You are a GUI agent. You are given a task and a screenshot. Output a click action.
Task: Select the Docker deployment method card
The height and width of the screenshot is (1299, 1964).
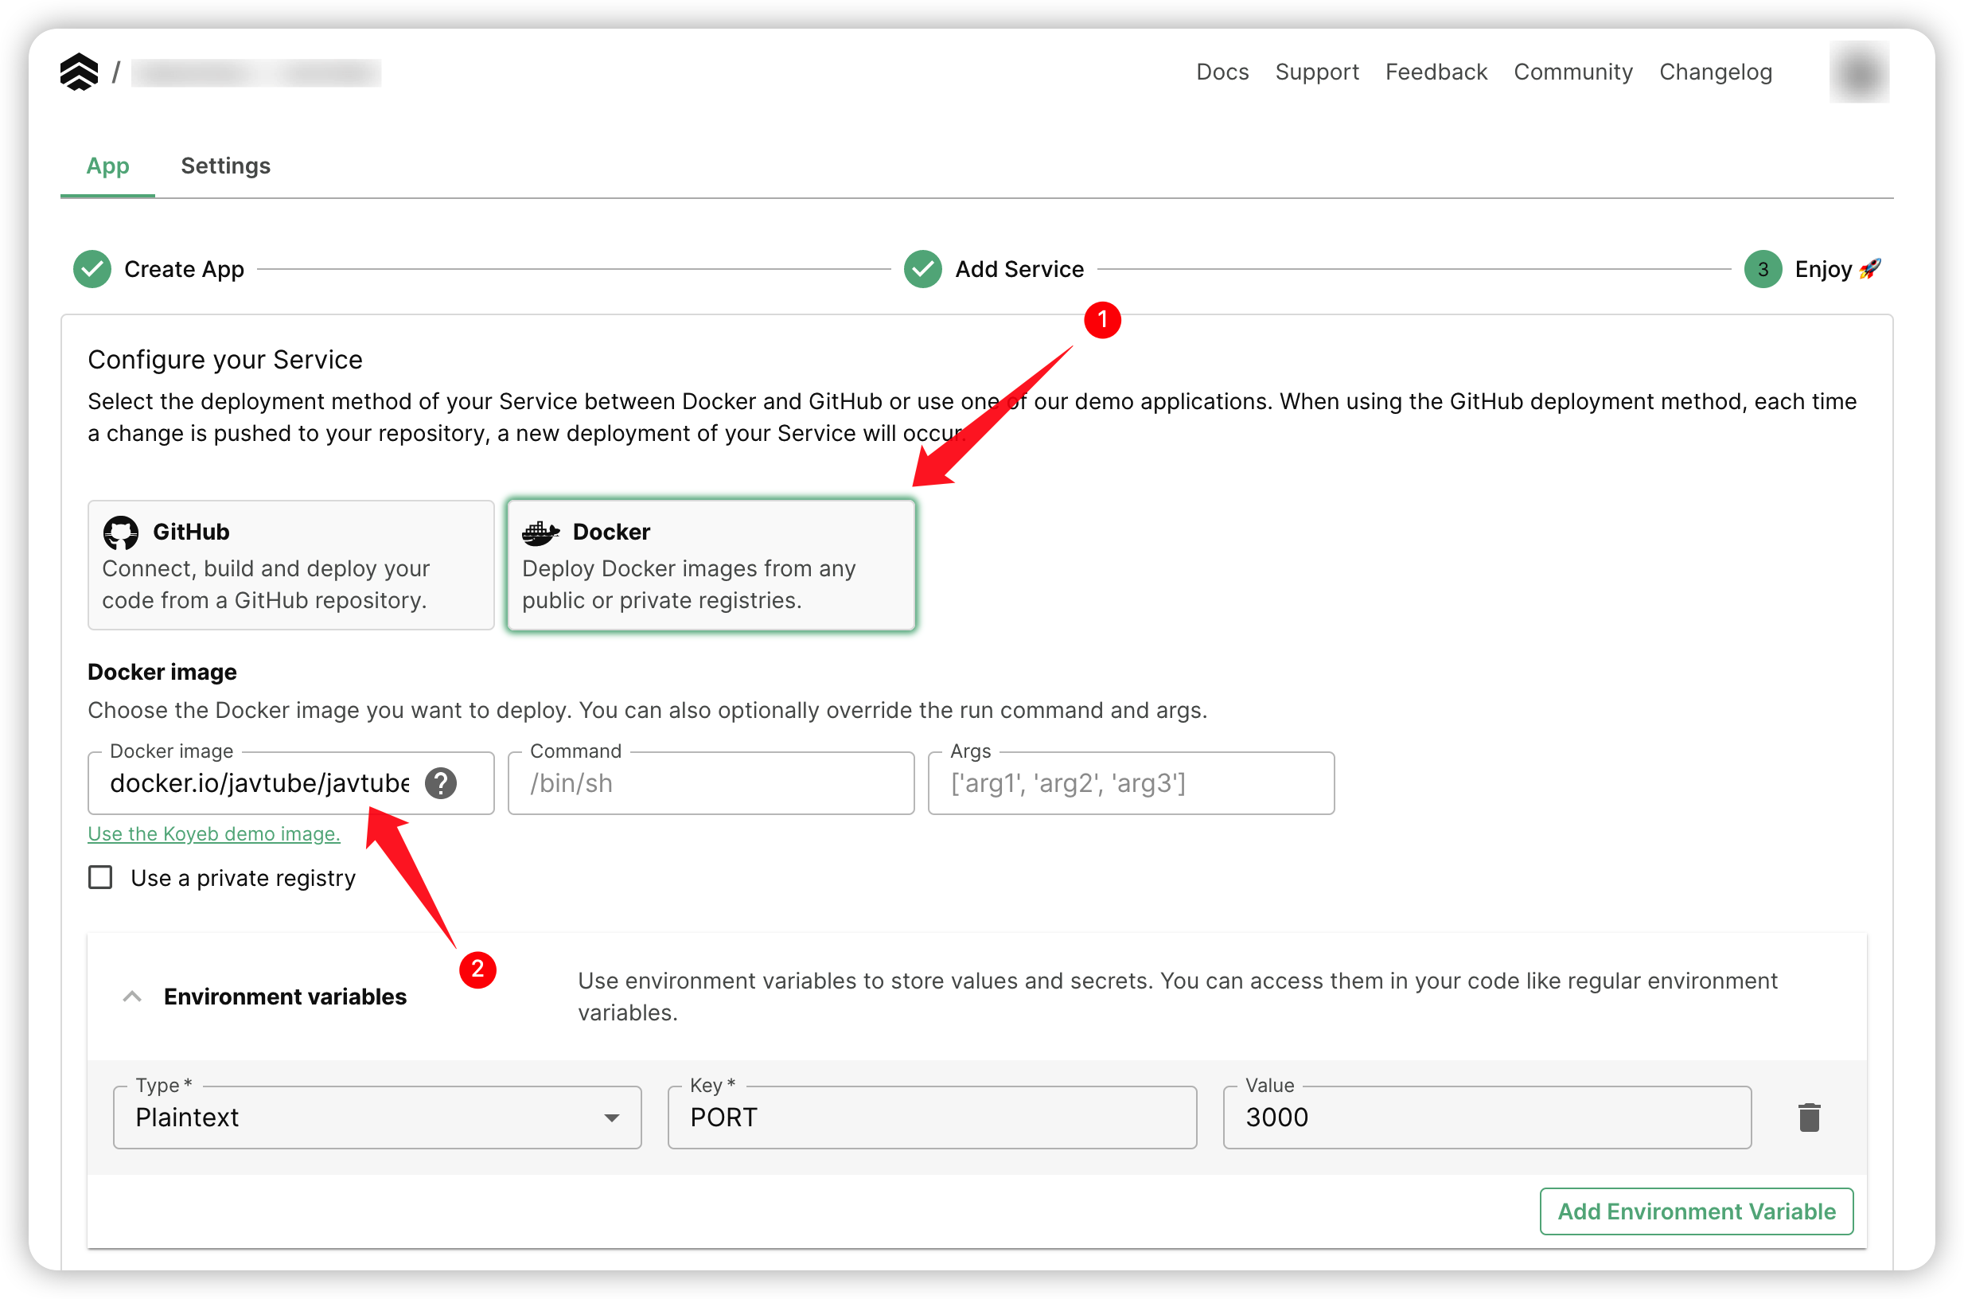click(x=711, y=565)
